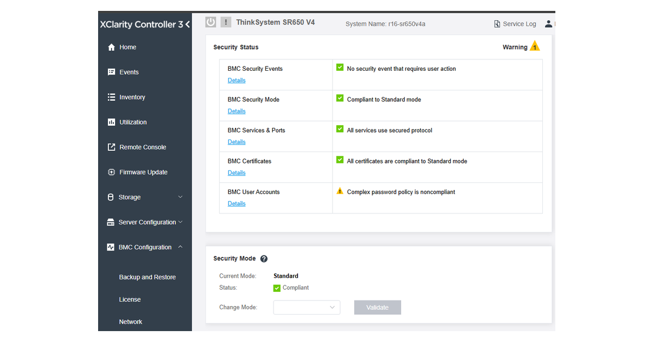Click warning icon beside Complex password policy

coord(340,191)
